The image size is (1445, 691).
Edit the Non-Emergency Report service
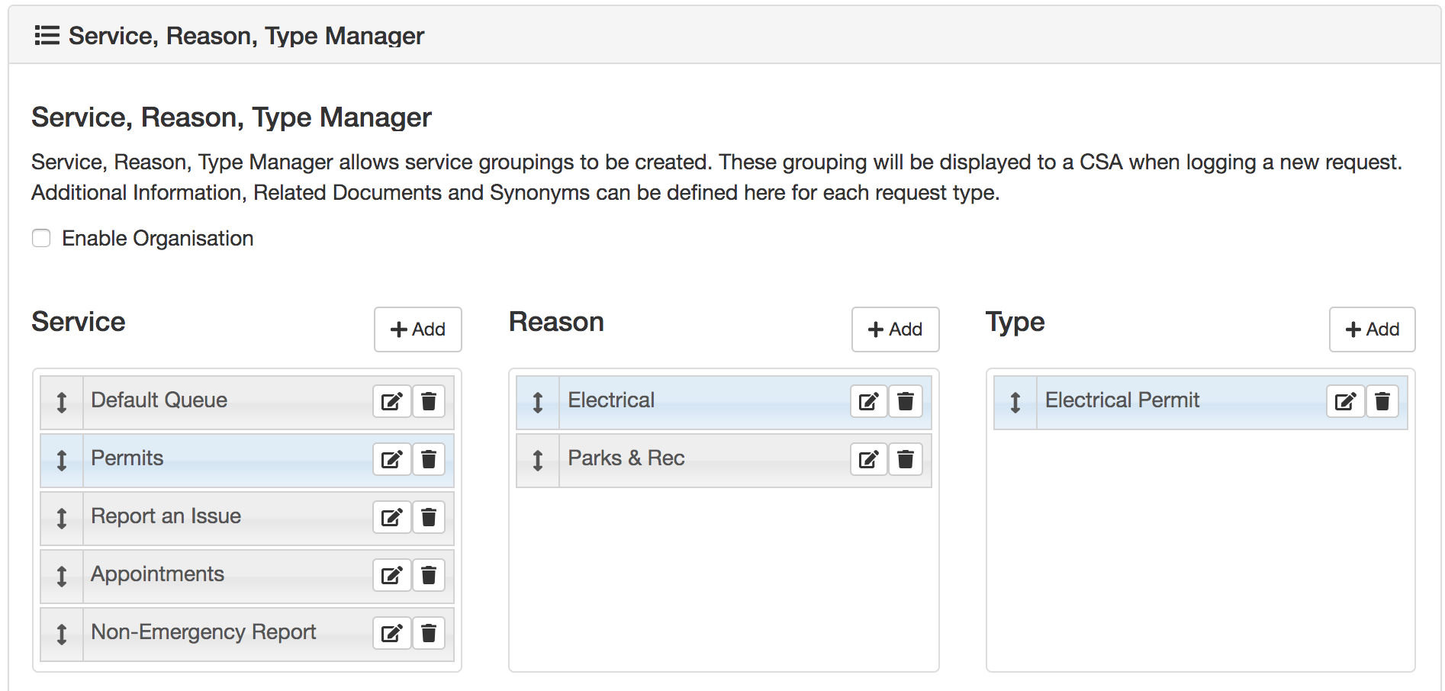click(391, 633)
